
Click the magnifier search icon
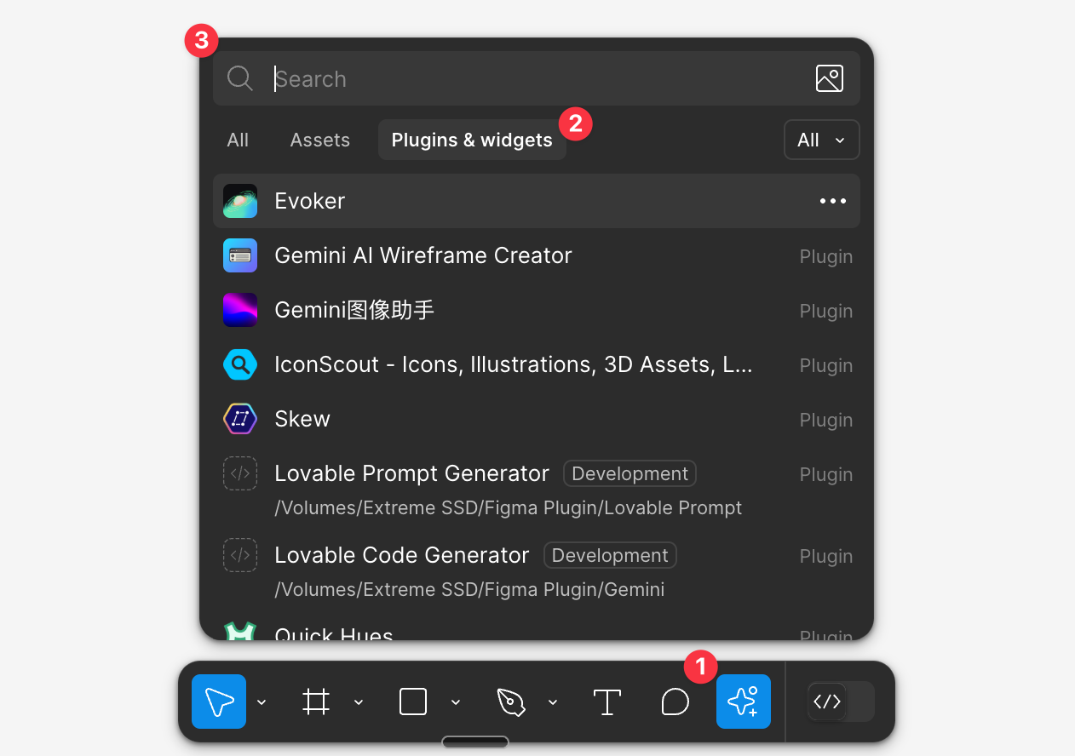[240, 78]
